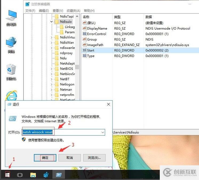
Task: Open the 文件(F) menu
Action: (x=30, y=11)
